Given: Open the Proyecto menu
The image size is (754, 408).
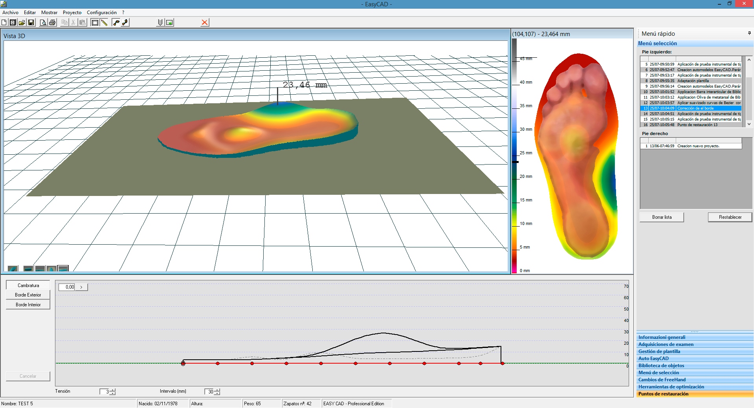Looking at the screenshot, I should coord(72,13).
